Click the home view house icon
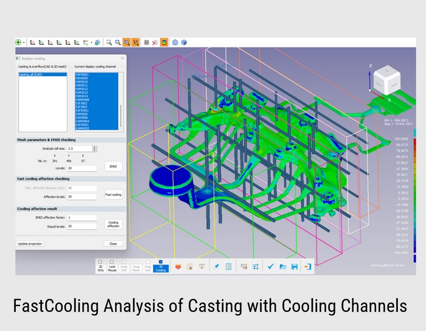 coord(97,43)
